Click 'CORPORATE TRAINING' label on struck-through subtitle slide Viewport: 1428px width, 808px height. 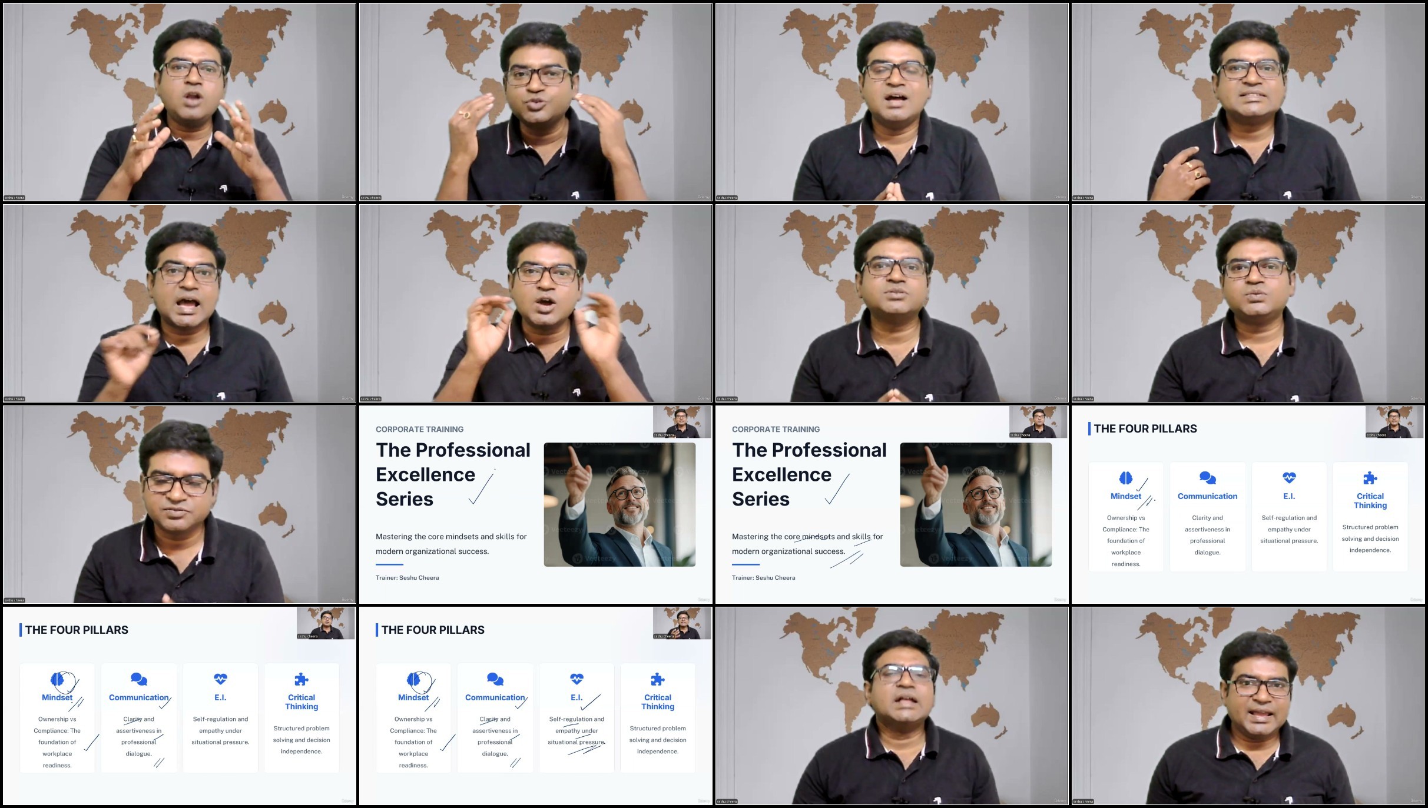pos(776,429)
